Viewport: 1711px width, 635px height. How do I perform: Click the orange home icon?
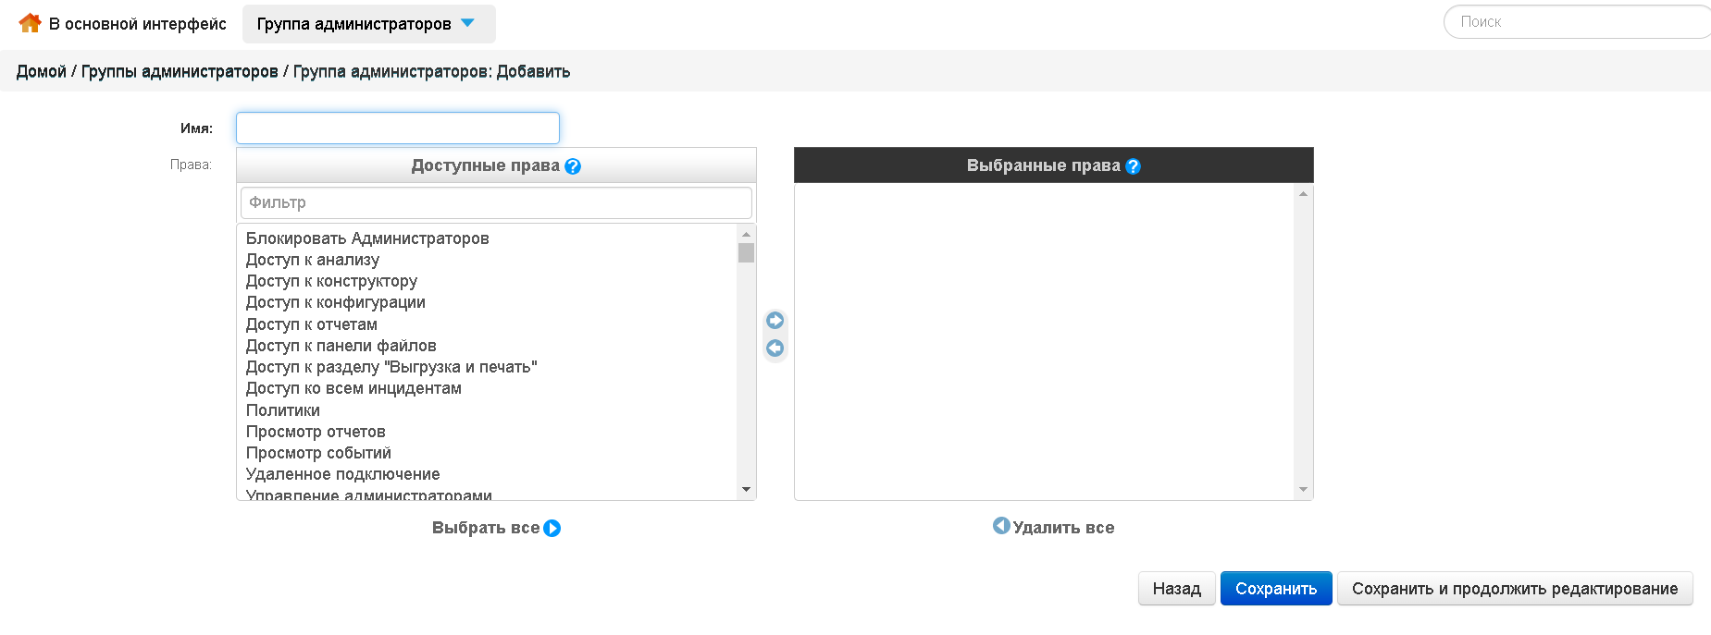(x=30, y=23)
